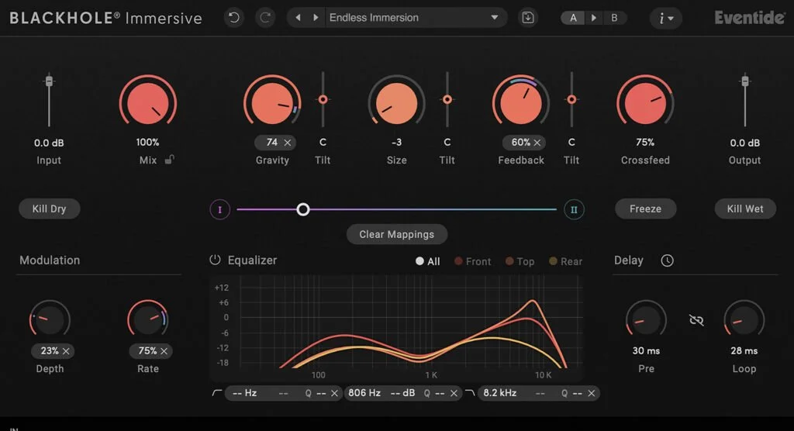
Task: Click the 806 Hz frequency field
Action: click(x=364, y=393)
